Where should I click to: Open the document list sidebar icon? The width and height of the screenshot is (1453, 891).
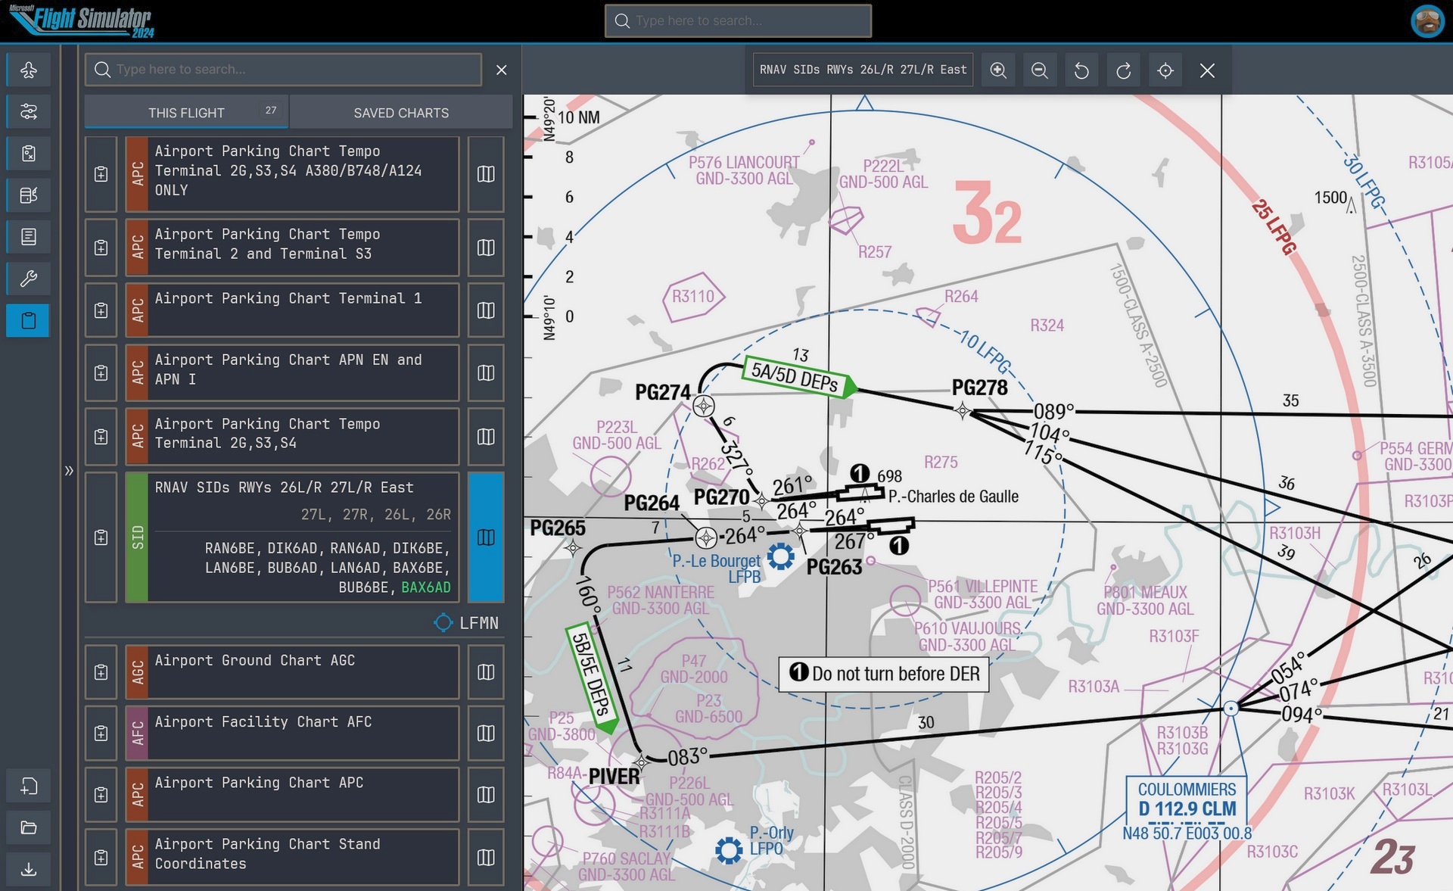coord(29,237)
